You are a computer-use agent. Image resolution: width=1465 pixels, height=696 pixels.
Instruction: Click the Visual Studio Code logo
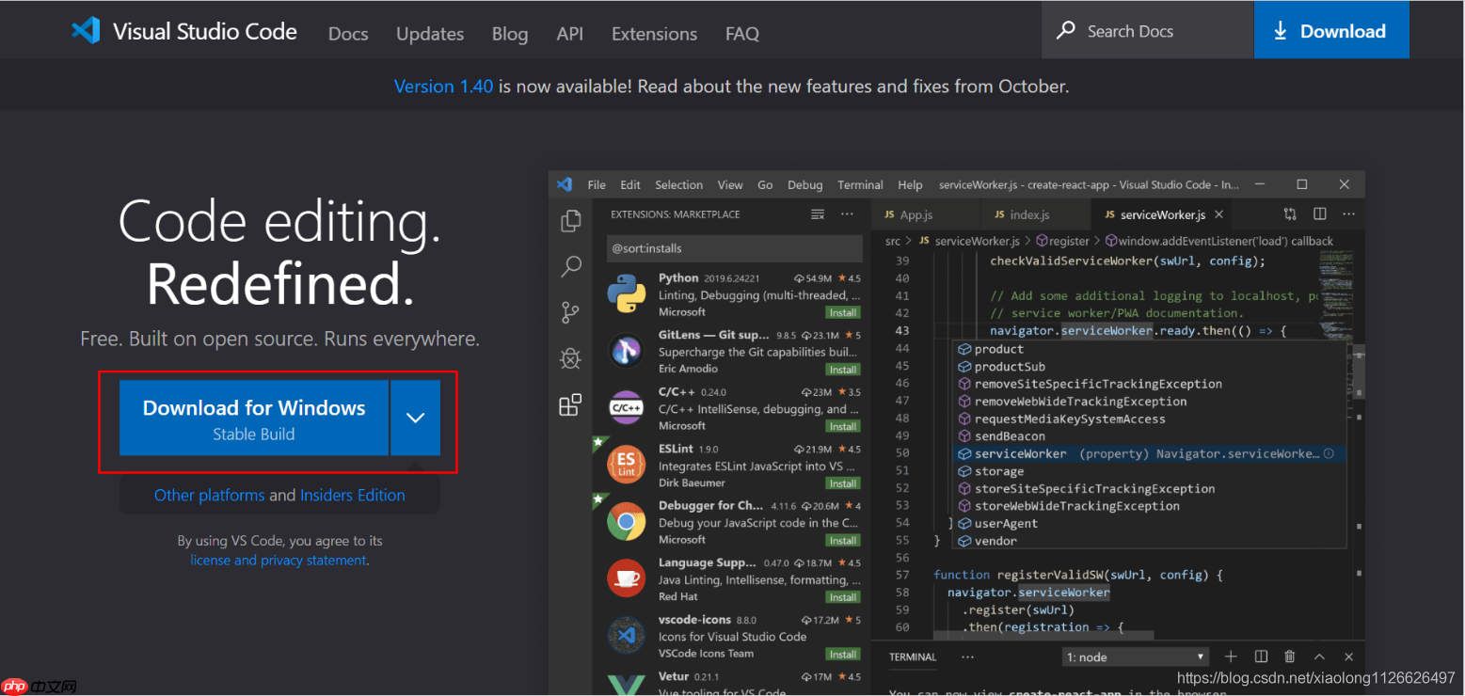coord(86,31)
